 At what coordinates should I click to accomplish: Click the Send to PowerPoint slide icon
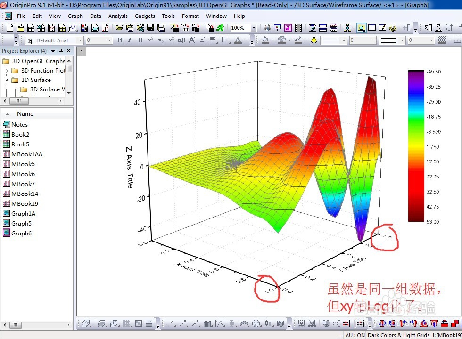(278, 28)
